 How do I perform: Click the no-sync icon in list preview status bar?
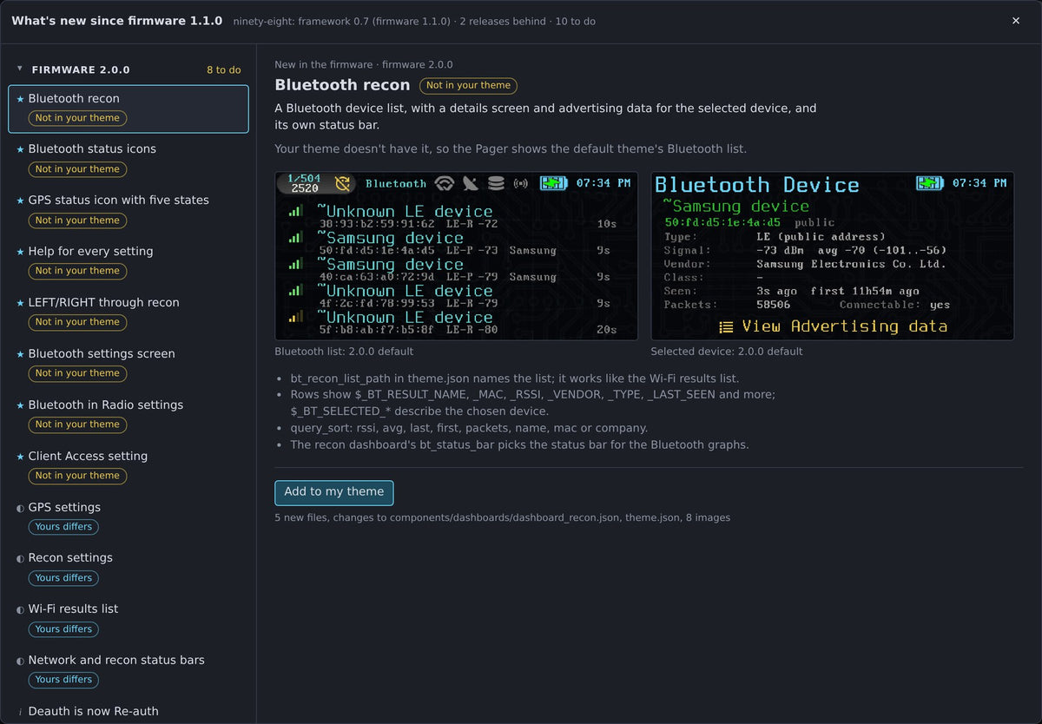click(343, 183)
